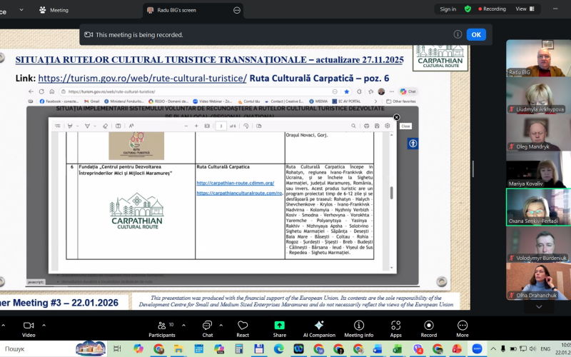Open the Meeting tab at top

click(x=54, y=10)
